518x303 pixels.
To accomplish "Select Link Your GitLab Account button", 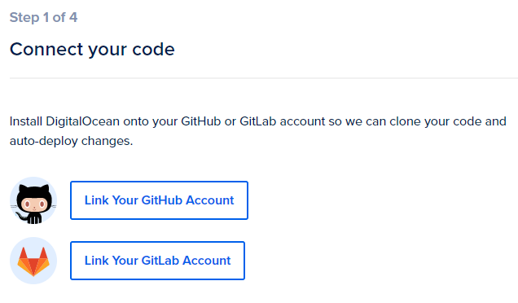I will point(157,261).
